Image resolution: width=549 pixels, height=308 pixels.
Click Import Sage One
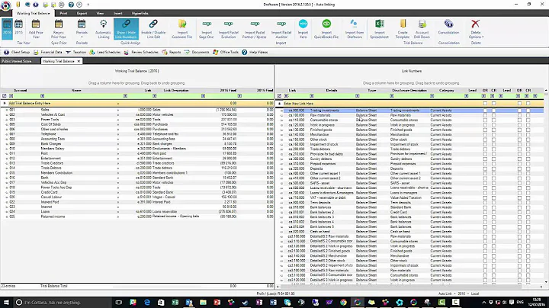207,29
